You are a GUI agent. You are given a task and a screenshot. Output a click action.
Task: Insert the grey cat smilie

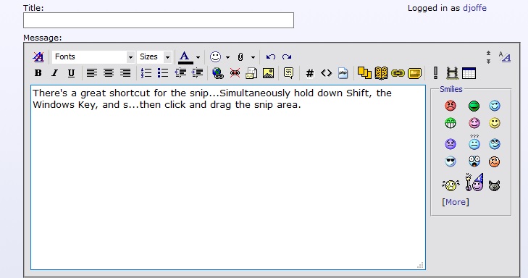494,185
